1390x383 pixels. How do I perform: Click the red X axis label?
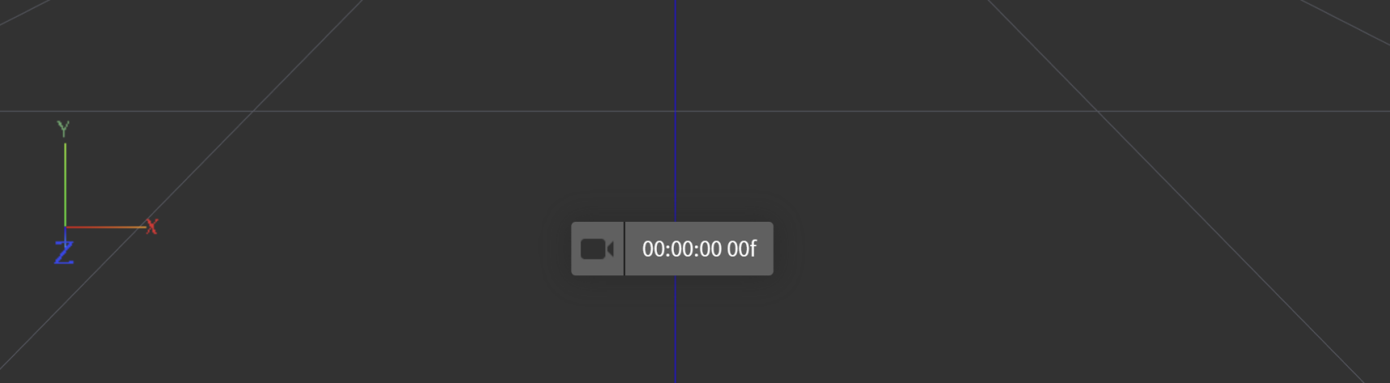[x=152, y=227]
